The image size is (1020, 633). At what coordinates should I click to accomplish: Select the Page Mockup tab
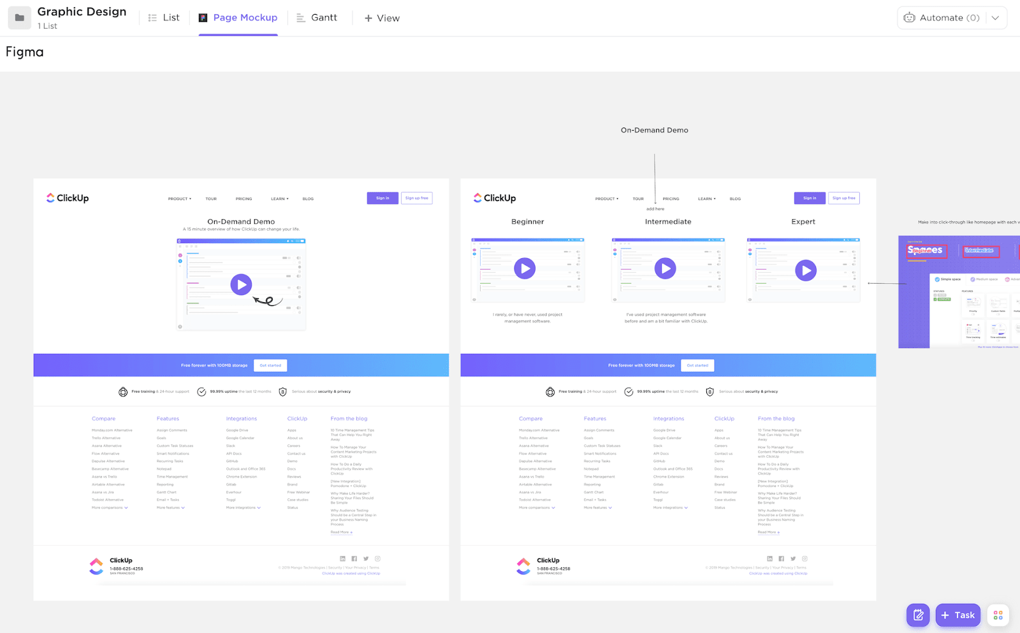(238, 18)
